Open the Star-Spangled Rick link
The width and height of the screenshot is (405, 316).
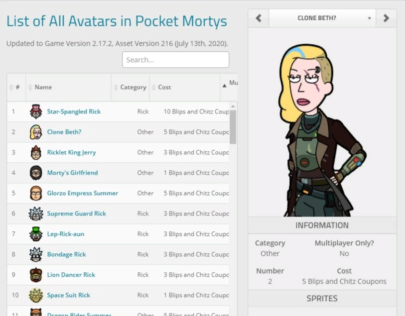[74, 111]
